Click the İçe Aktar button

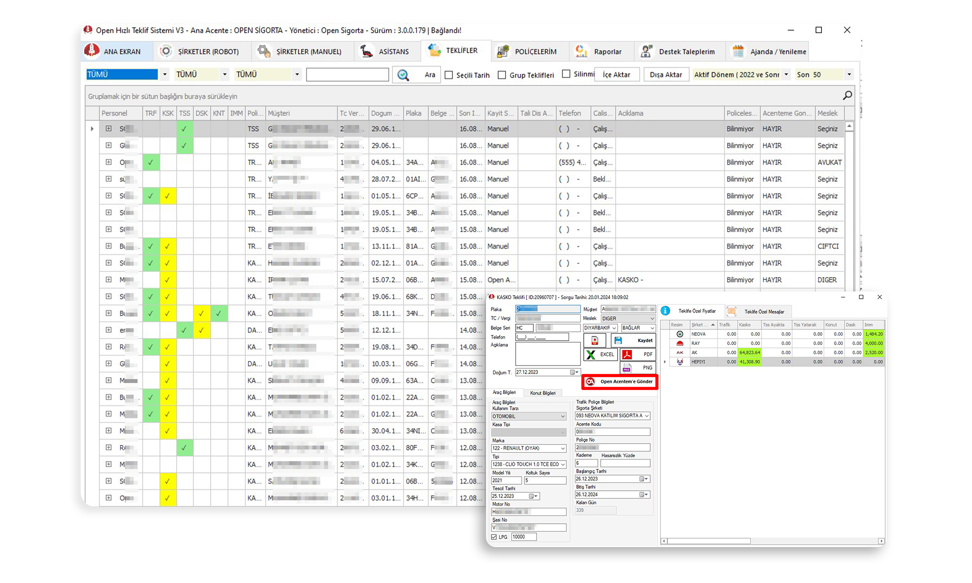pyautogui.click(x=617, y=75)
